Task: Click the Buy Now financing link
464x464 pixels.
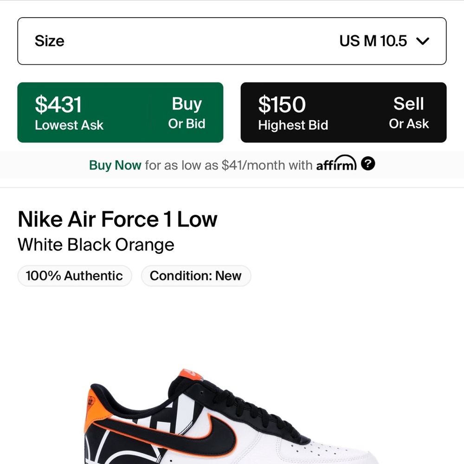Action: pyautogui.click(x=115, y=165)
